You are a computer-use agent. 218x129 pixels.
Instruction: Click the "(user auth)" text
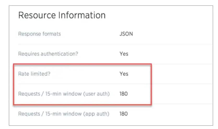(x=96, y=93)
